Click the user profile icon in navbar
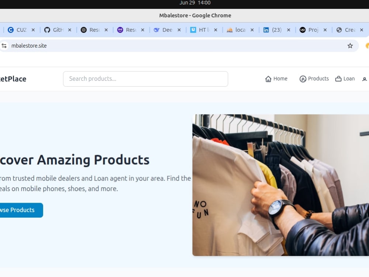 [x=365, y=79]
